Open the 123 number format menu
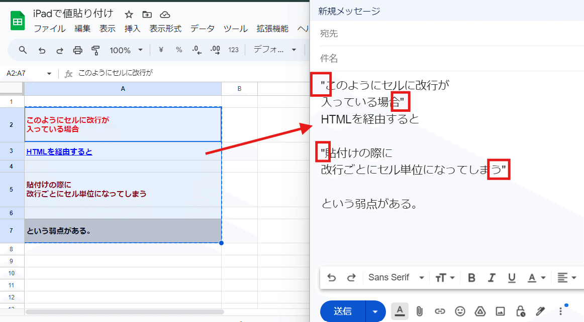 tap(234, 50)
